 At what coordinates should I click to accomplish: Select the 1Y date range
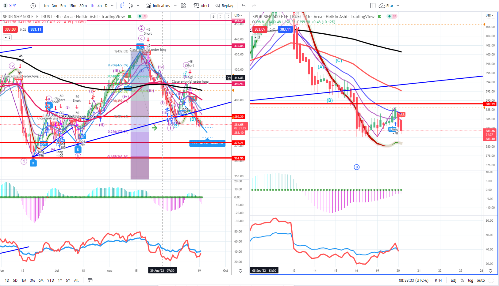(60, 280)
